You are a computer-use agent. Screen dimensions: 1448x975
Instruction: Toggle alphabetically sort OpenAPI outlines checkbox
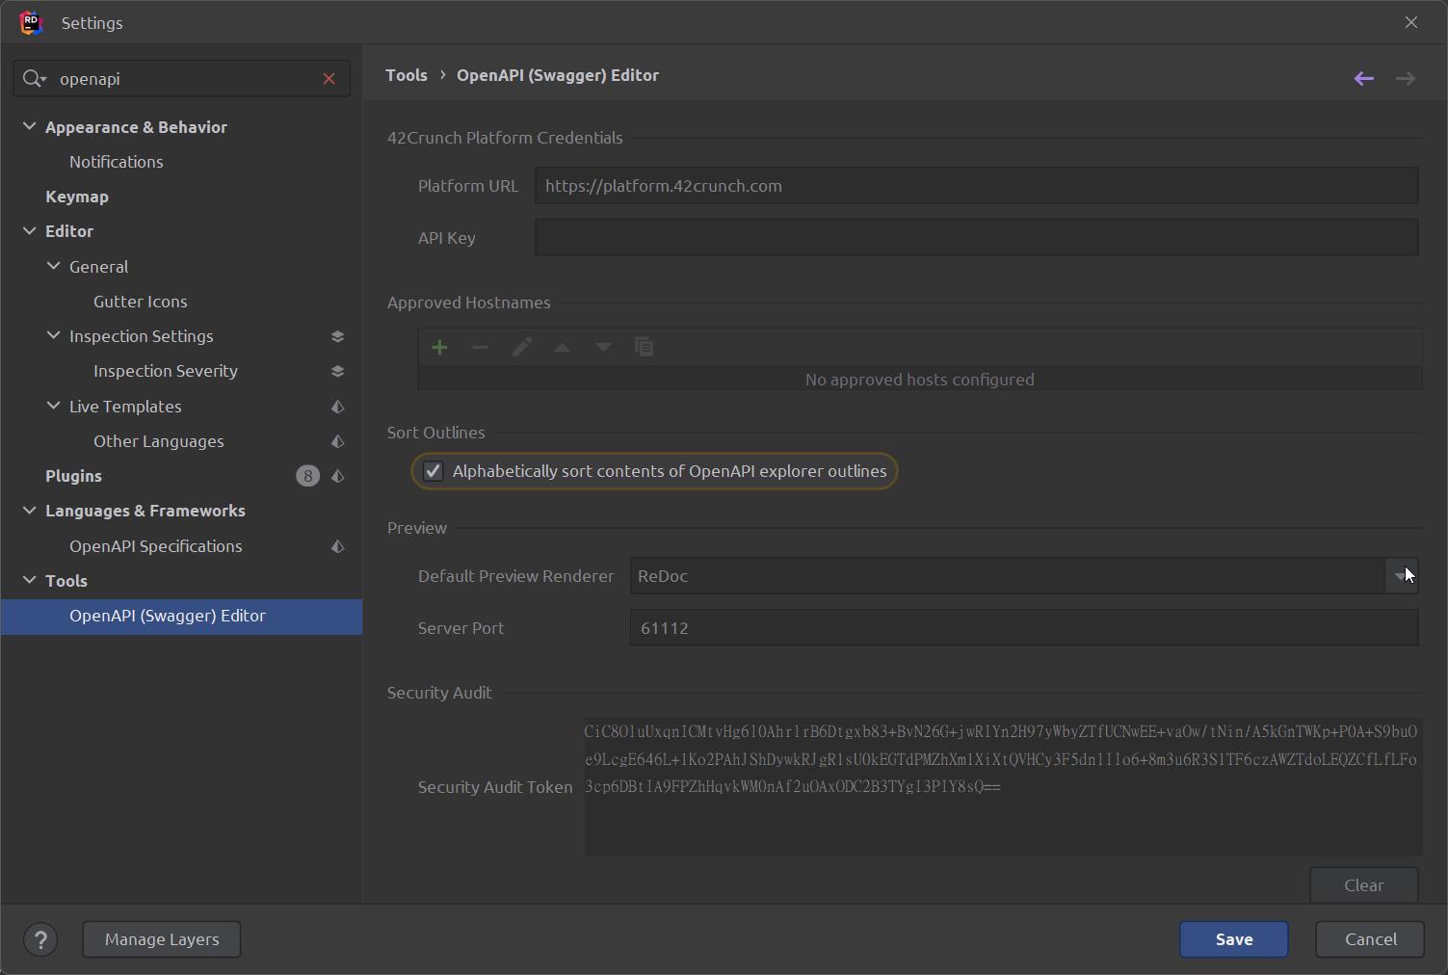pos(434,471)
